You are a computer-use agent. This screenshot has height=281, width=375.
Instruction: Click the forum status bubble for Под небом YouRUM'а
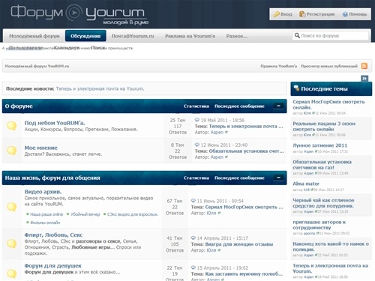point(11,126)
